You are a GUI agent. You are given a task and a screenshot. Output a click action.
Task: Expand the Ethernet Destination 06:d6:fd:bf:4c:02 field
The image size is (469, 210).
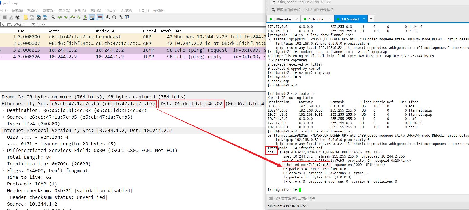tap(3, 110)
